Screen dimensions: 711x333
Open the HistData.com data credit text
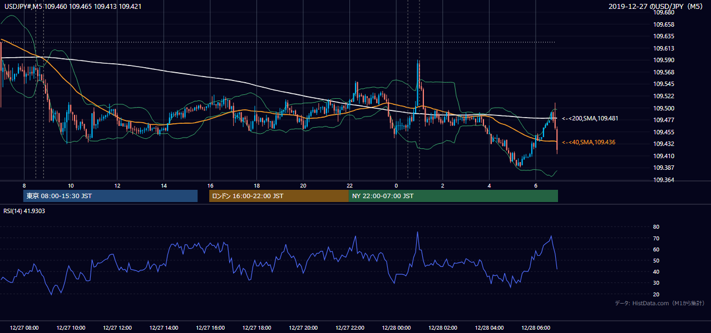[659, 303]
